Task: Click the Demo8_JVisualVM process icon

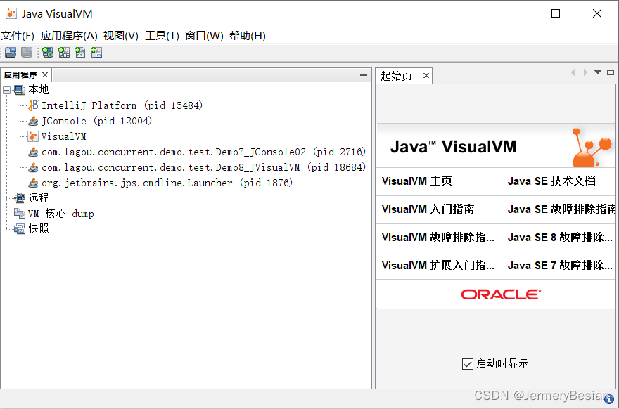Action: tap(33, 167)
